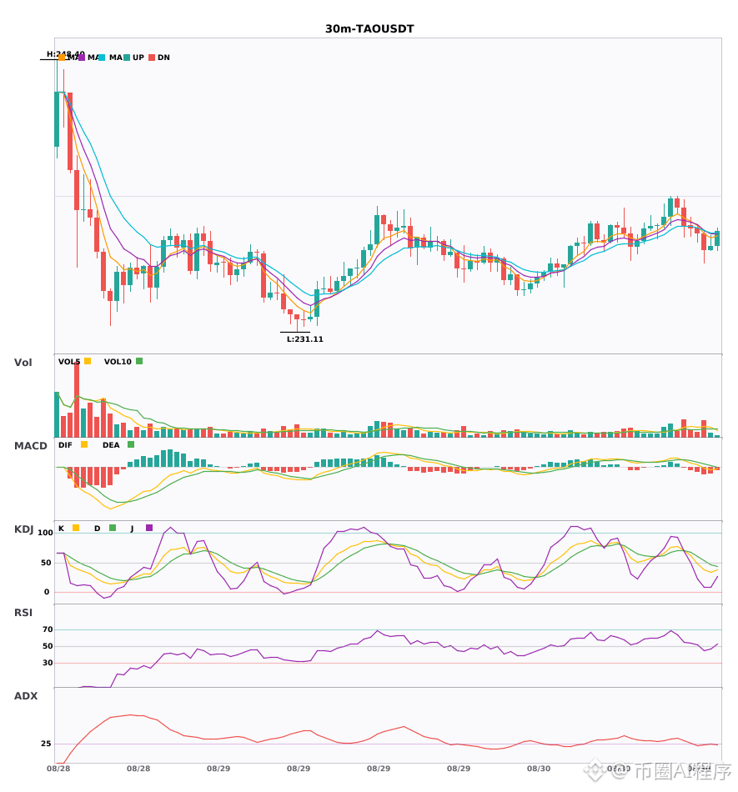
Task: Click the green DEA legend swatch
Action: pos(131,444)
